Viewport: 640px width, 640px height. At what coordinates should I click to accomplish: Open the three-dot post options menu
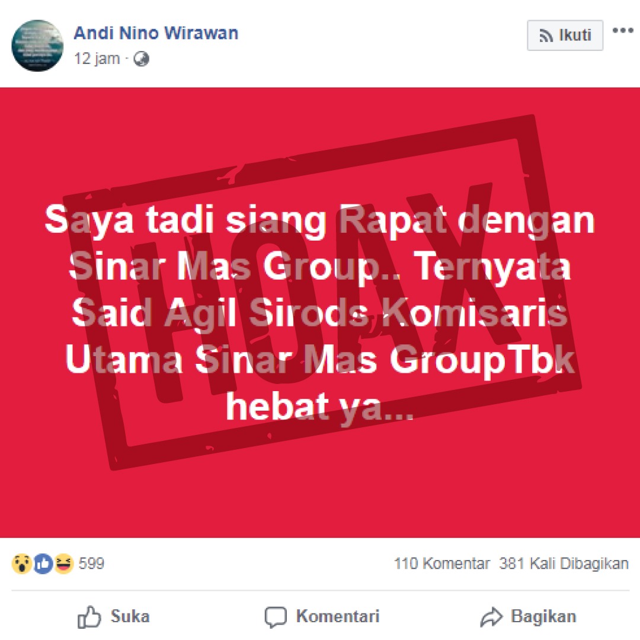[x=623, y=30]
